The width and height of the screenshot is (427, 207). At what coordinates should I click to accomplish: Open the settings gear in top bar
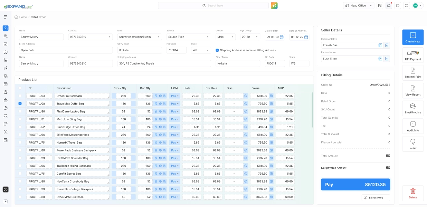click(398, 6)
